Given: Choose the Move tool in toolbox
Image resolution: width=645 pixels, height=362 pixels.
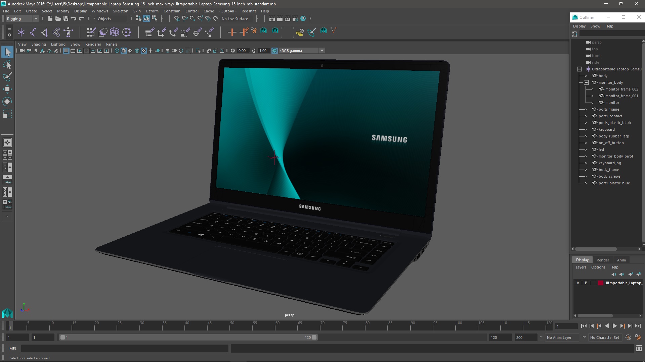Looking at the screenshot, I should 7,89.
